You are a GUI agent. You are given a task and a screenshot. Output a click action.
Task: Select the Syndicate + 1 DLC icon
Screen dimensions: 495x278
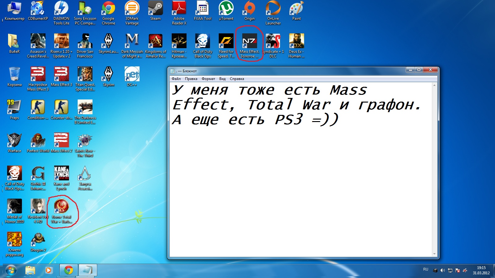click(x=273, y=46)
